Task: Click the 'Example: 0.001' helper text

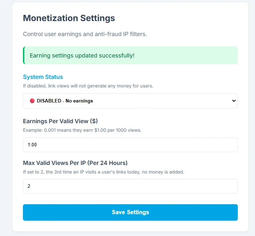Action: (82, 130)
